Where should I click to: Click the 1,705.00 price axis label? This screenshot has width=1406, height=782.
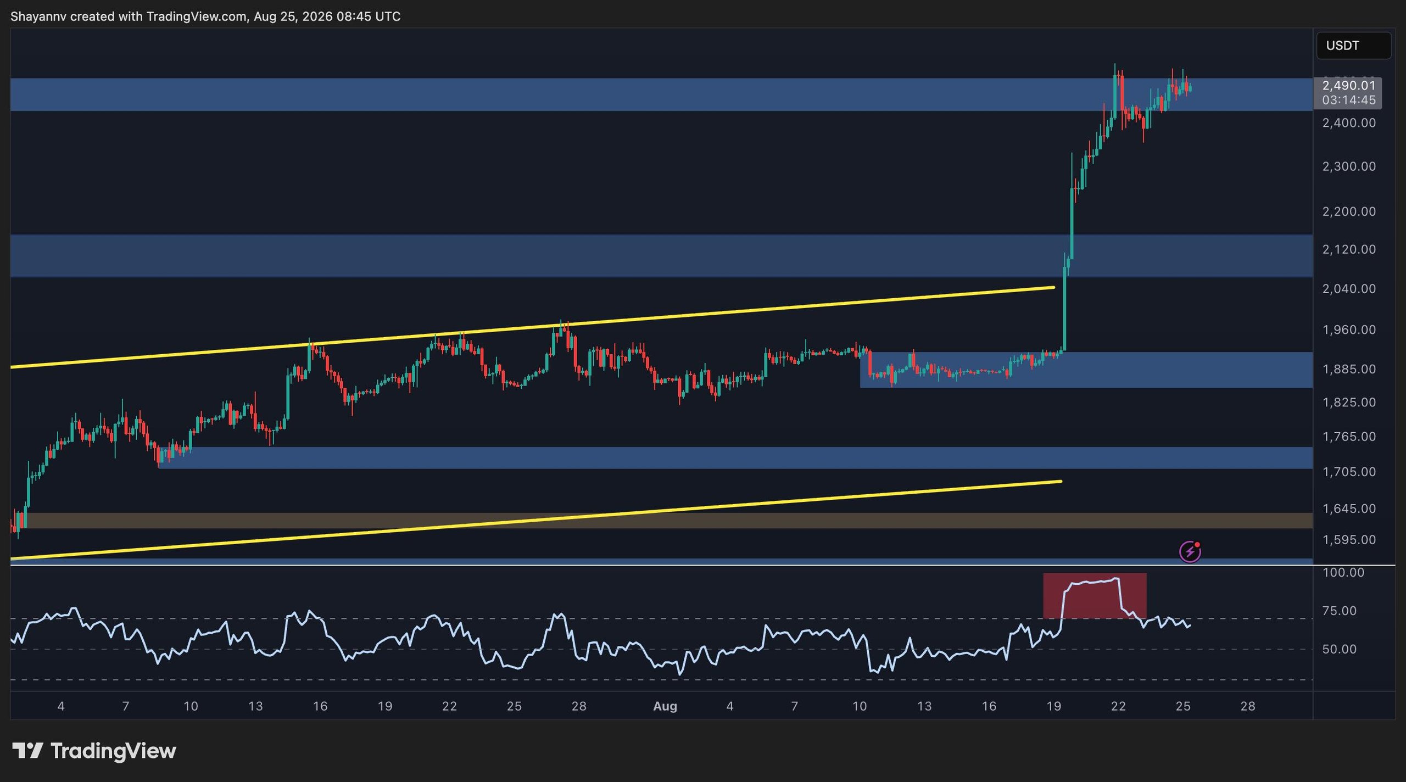click(1349, 472)
